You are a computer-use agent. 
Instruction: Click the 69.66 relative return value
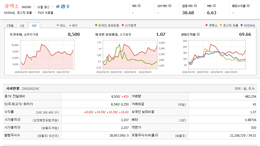[x=245, y=34]
